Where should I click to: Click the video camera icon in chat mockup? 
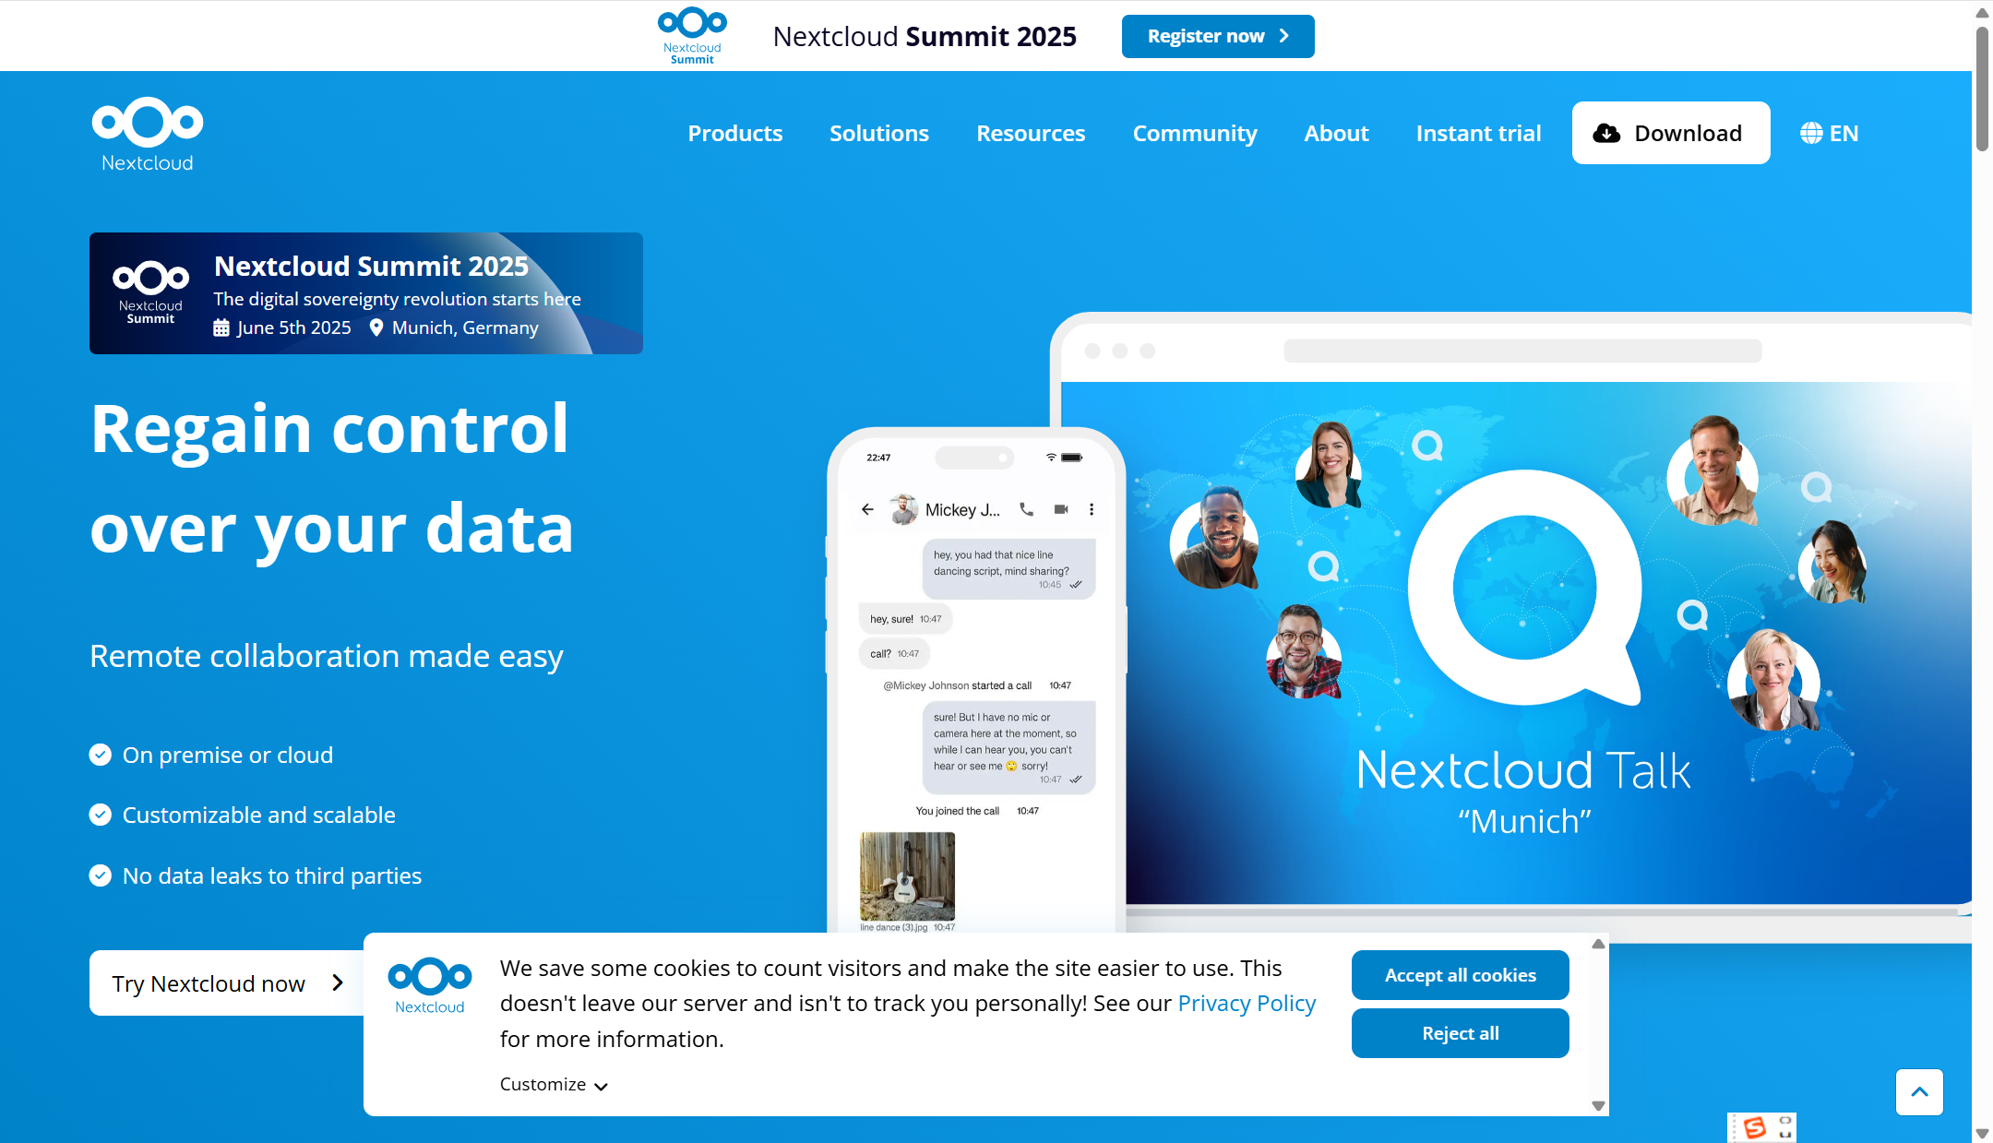click(1061, 509)
